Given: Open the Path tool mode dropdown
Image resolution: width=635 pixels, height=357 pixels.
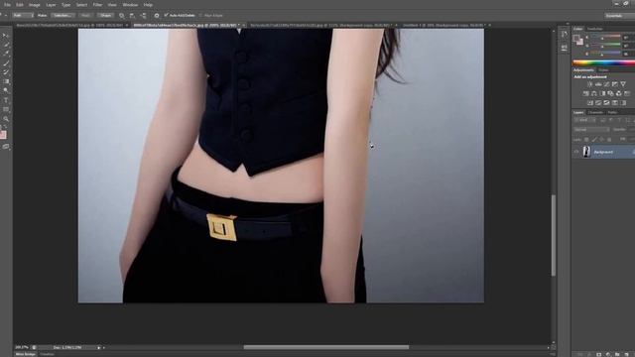Looking at the screenshot, I should tap(23, 16).
